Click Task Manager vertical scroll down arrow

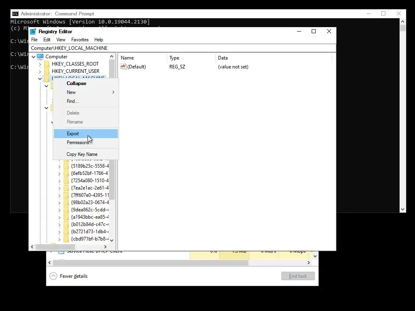[315, 256]
